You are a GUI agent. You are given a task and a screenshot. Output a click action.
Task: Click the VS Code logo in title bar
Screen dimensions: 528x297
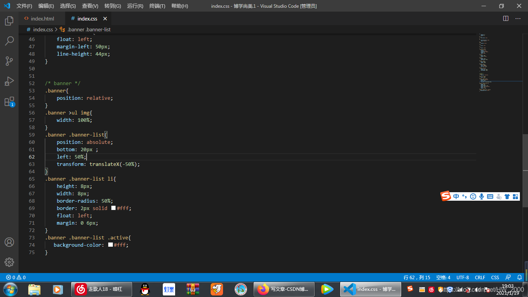click(7, 6)
